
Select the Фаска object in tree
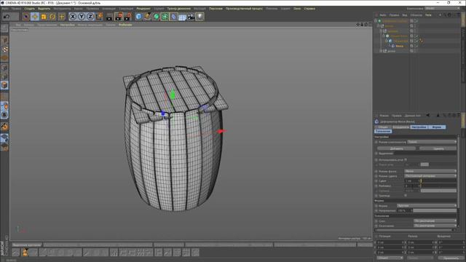tap(400, 46)
